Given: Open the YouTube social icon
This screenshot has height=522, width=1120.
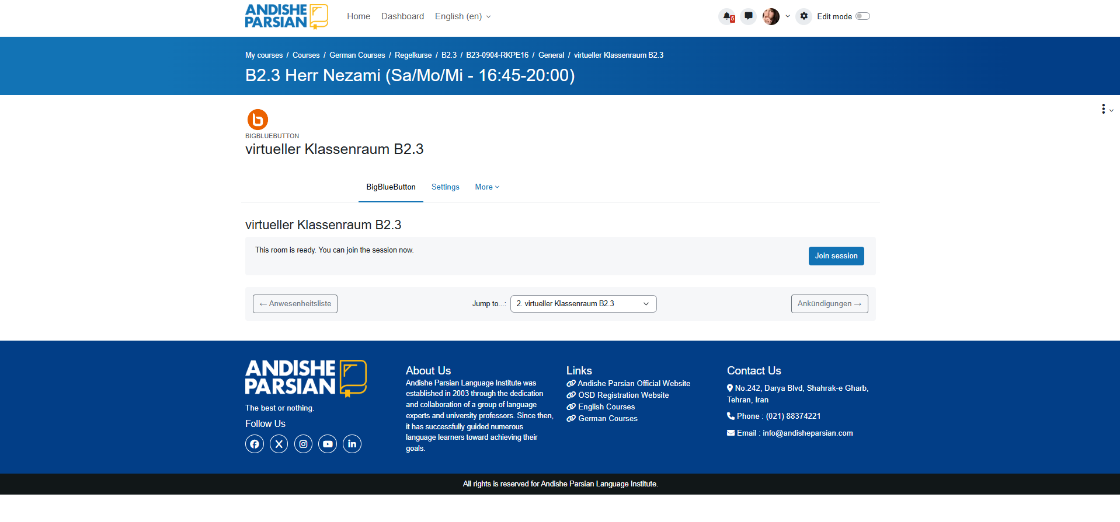Looking at the screenshot, I should click(x=328, y=444).
